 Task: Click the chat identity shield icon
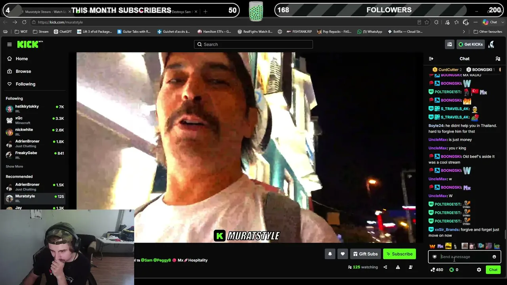pos(435,257)
